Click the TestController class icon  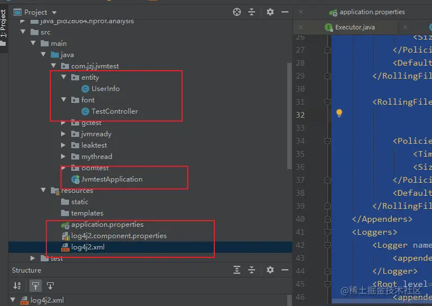(85, 111)
